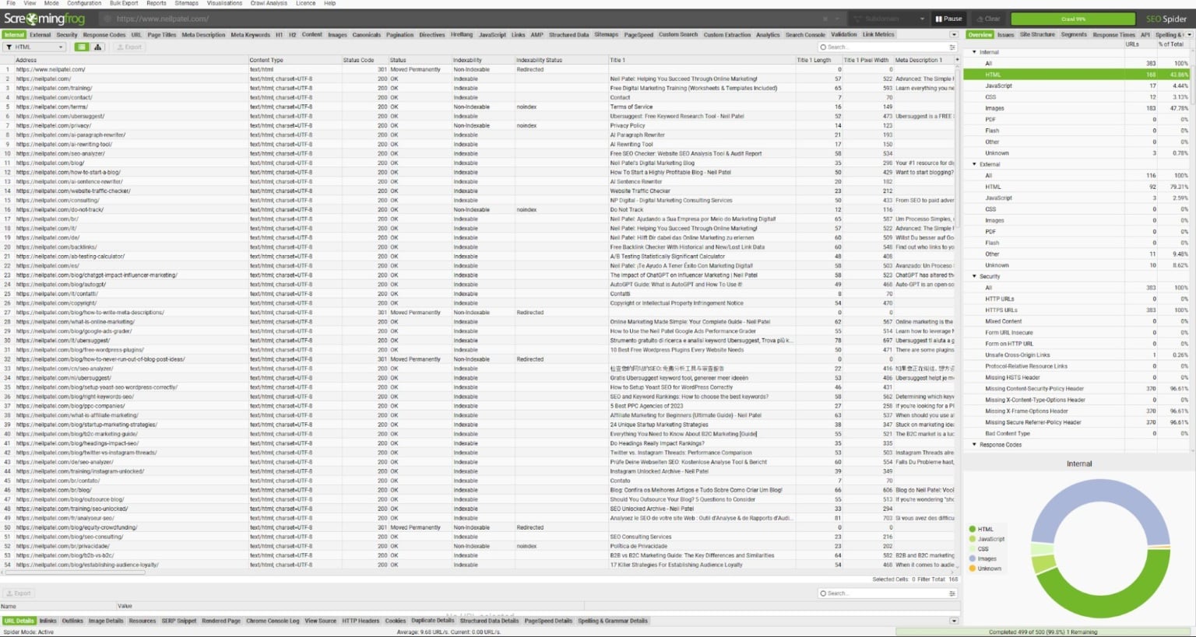
Task: Clear the current crawl
Action: coord(987,18)
